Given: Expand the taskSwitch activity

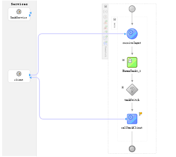Looking at the screenshot, I should [122, 87].
